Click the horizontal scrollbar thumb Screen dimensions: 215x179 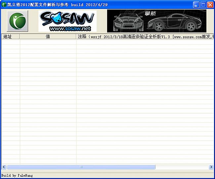click(x=81, y=167)
